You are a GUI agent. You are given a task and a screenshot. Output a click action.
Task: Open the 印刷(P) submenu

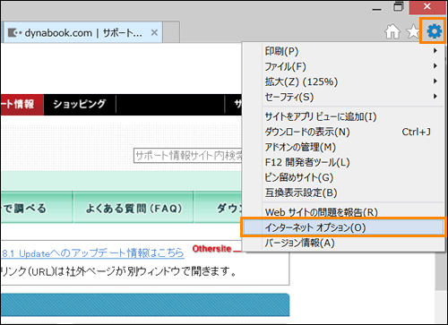(x=351, y=51)
